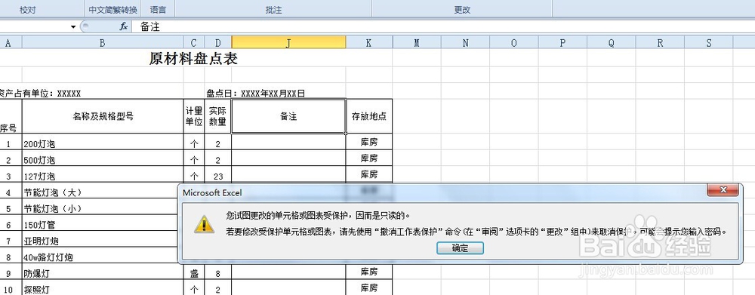
Task: Click the selected header cell 备注
Action: click(288, 116)
